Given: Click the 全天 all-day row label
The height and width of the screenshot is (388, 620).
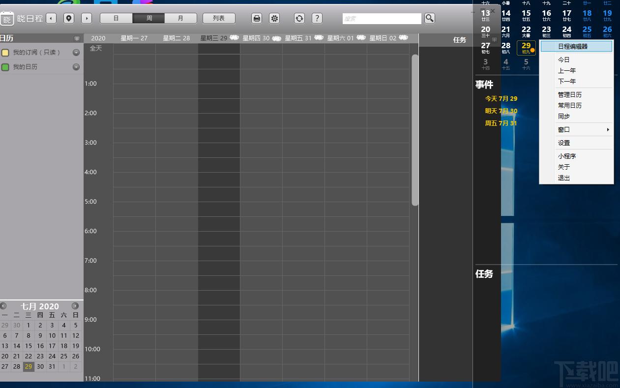Looking at the screenshot, I should pos(96,48).
